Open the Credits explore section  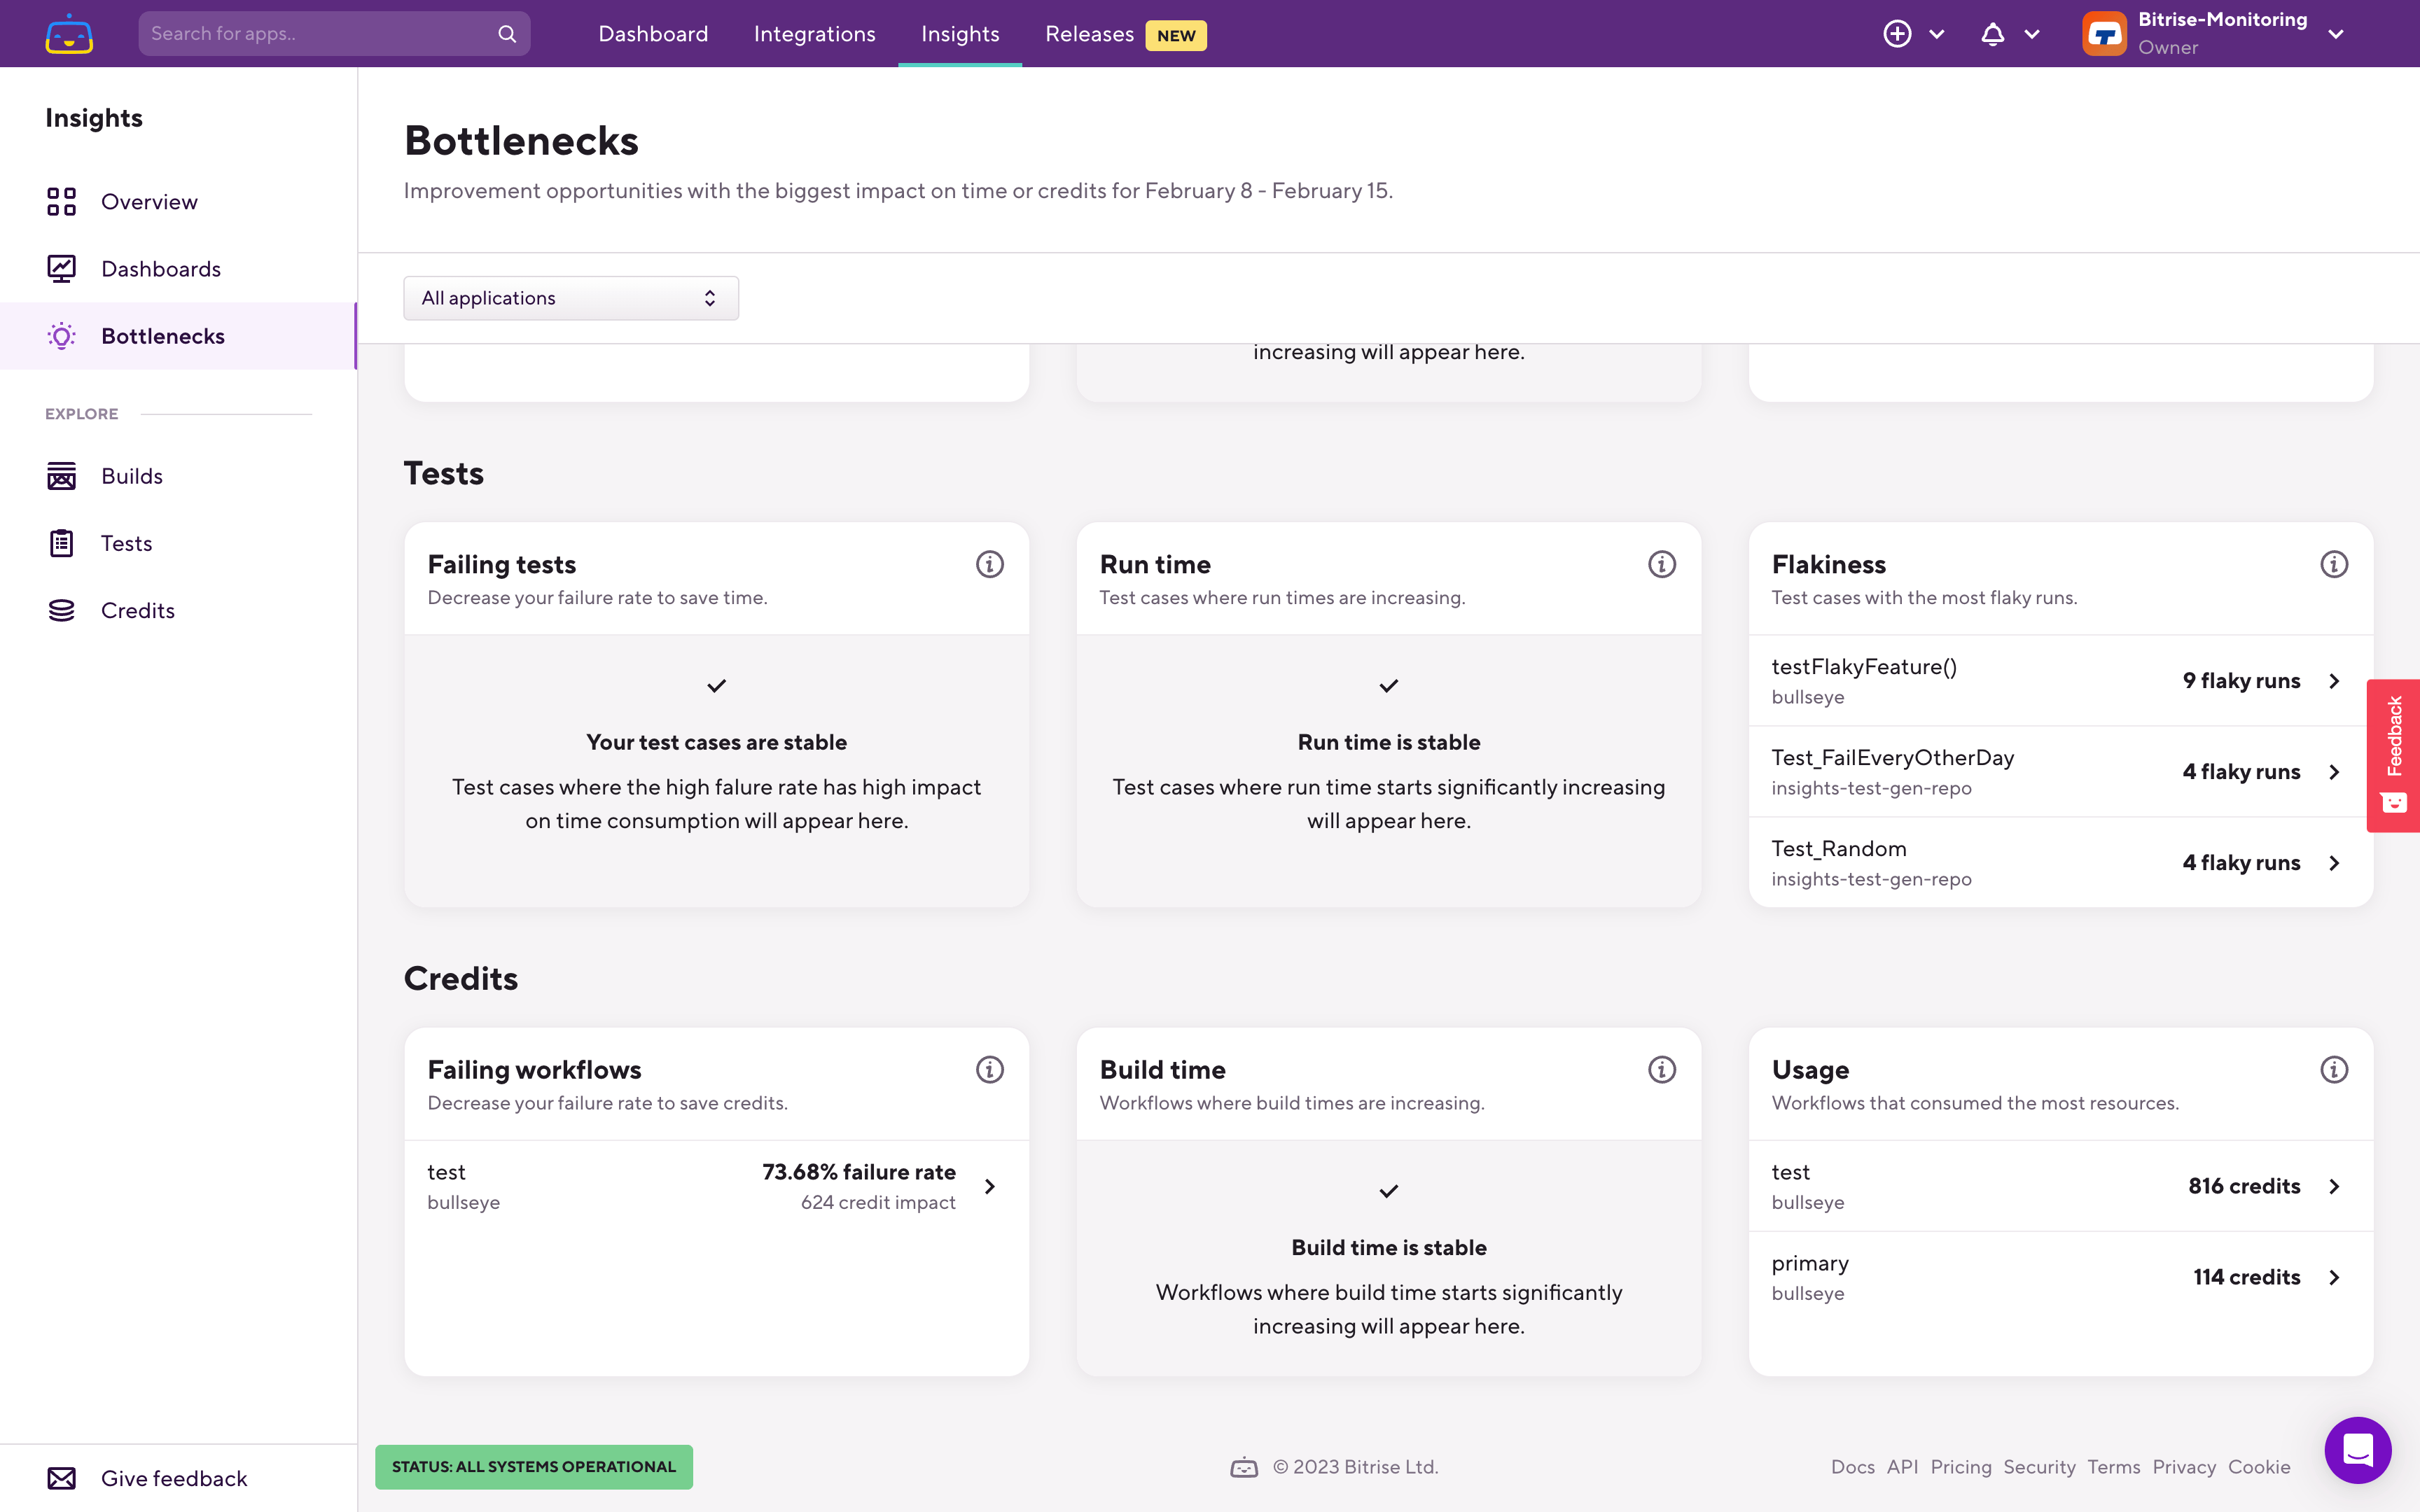pyautogui.click(x=137, y=610)
